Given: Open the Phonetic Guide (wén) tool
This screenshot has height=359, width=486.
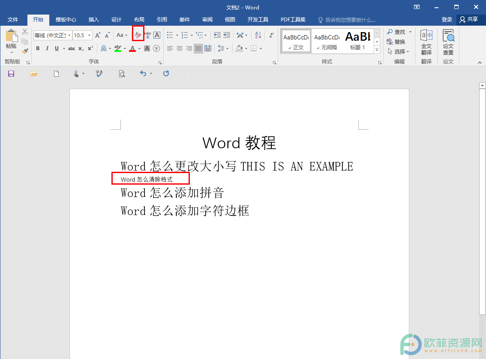Looking at the screenshot, I should (147, 35).
